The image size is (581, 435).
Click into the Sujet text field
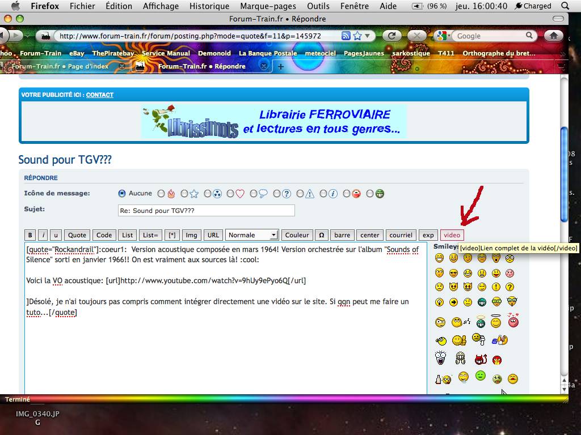click(207, 211)
